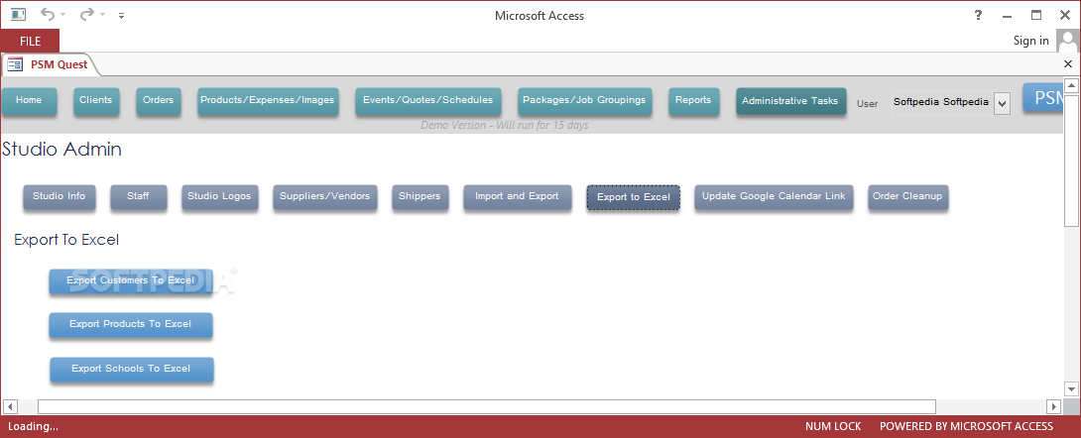1081x438 pixels.
Task: Open the FILE menu
Action: (x=30, y=42)
